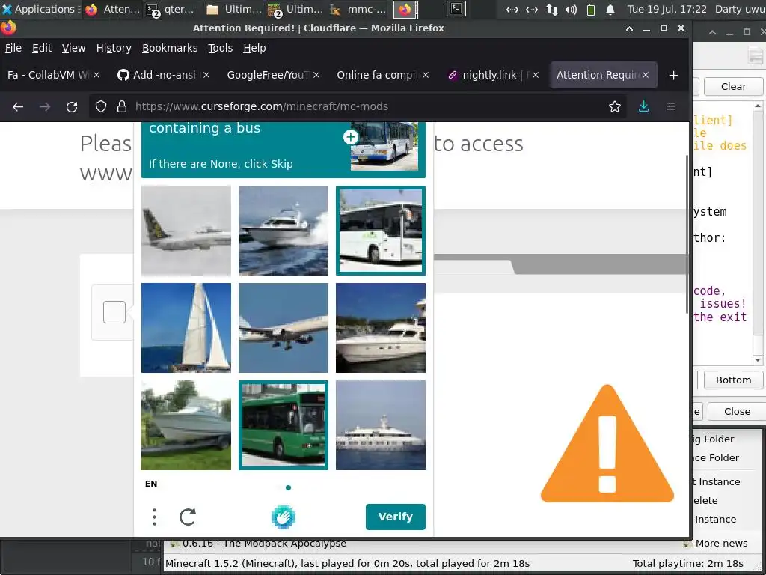Screen dimensions: 766x575
Task: Click the Firefox back arrow
Action: [x=18, y=106]
